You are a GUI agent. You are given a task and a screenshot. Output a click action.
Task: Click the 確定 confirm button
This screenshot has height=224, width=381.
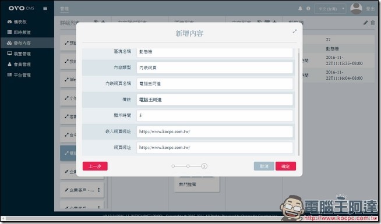(285, 166)
